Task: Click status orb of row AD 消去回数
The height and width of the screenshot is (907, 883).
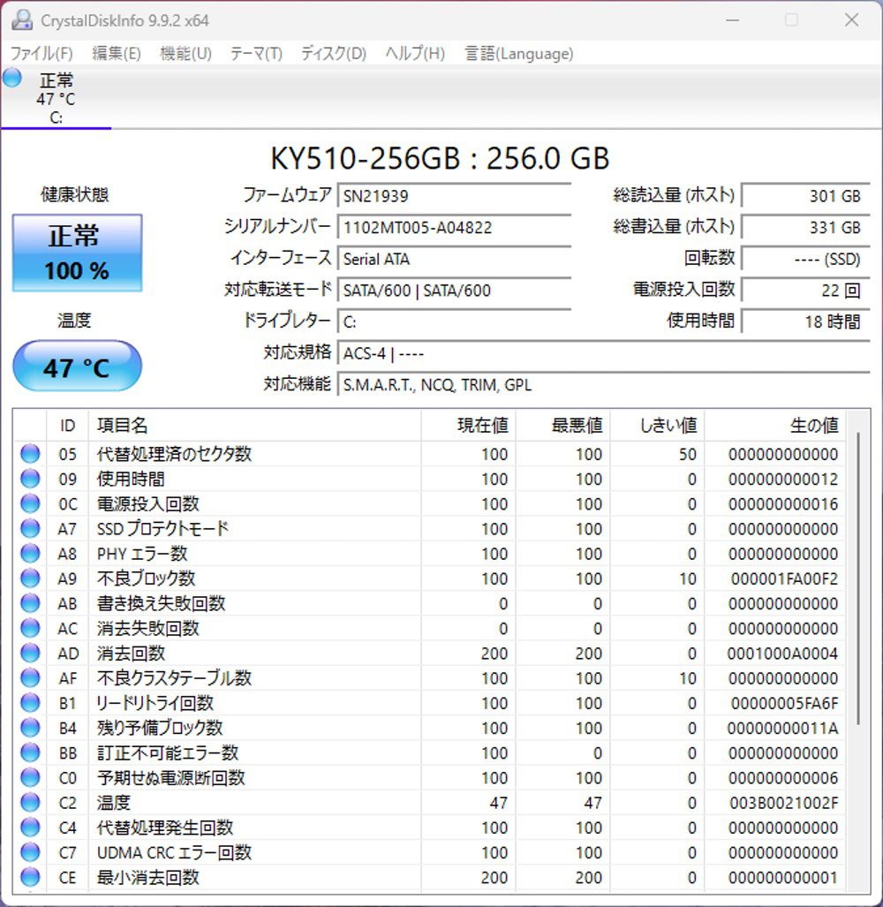Action: click(30, 653)
